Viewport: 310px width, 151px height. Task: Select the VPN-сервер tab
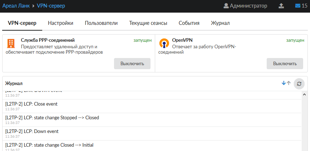(22, 23)
